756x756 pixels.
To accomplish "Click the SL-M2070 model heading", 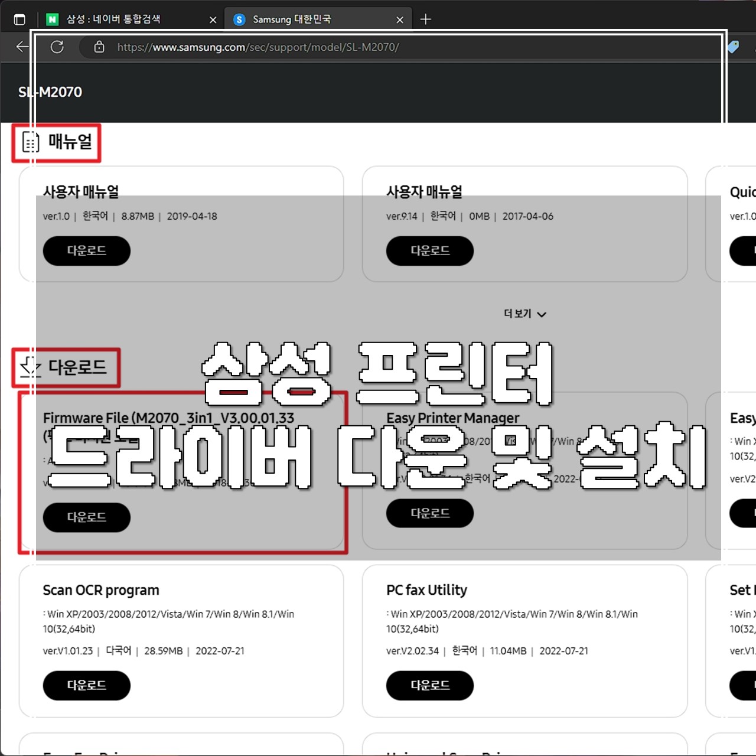I will (50, 92).
